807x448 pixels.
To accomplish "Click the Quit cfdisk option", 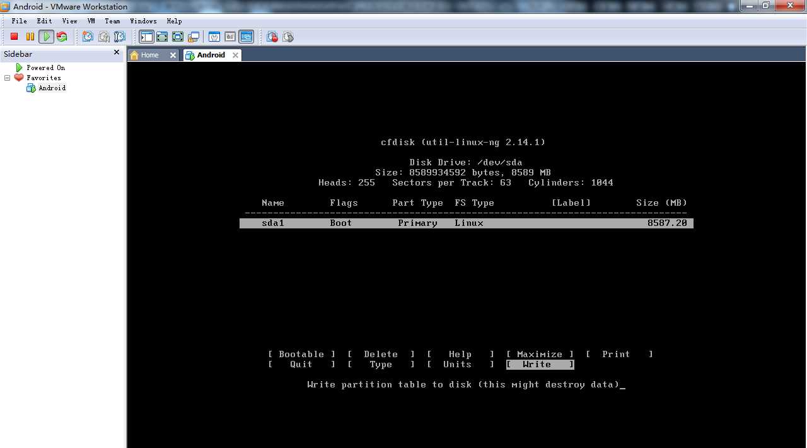I will tap(301, 365).
